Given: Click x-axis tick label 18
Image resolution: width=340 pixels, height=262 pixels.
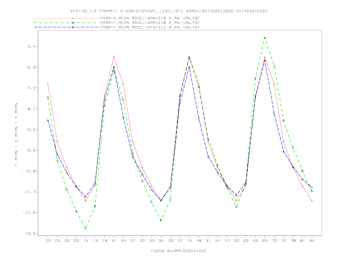Looking at the screenshot, I should [x=104, y=241].
